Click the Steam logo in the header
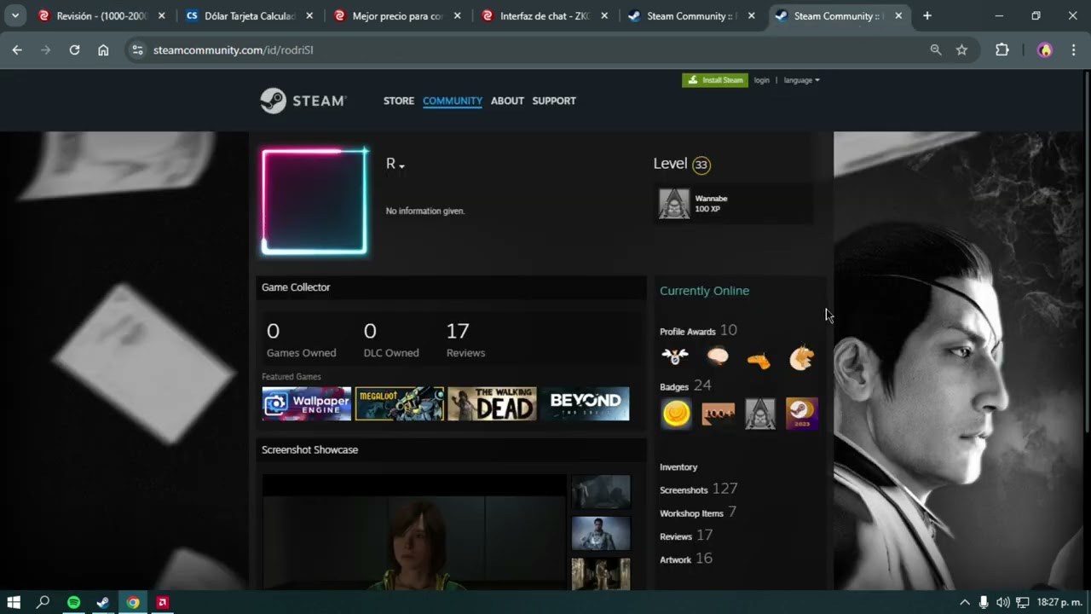The image size is (1091, 614). (303, 101)
